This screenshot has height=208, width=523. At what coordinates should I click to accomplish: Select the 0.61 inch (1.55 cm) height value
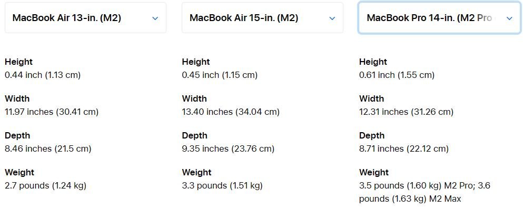(397, 75)
